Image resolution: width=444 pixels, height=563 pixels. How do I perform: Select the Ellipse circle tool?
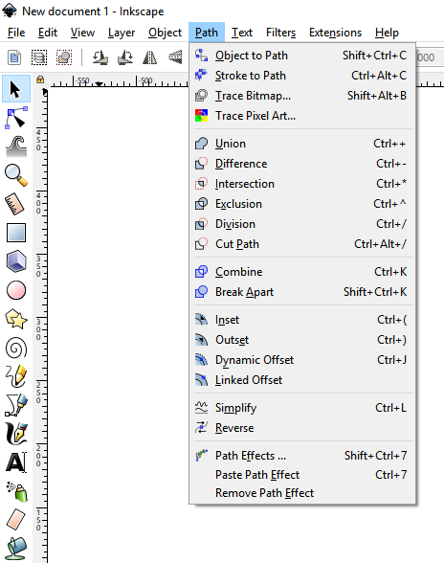[16, 290]
